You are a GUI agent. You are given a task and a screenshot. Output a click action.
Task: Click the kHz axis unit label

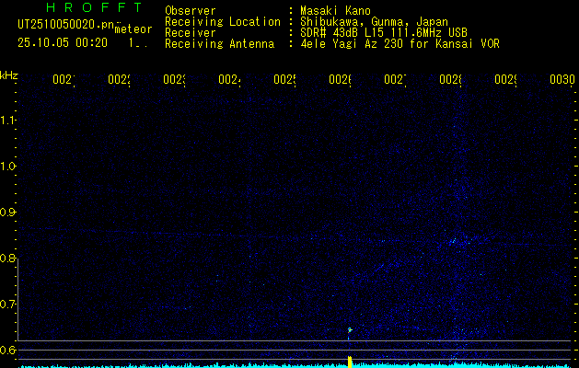[x=8, y=75]
